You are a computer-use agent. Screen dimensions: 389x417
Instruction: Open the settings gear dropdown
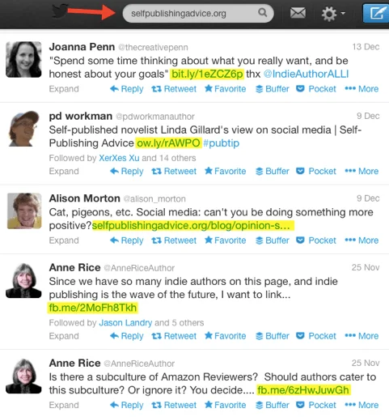(333, 13)
